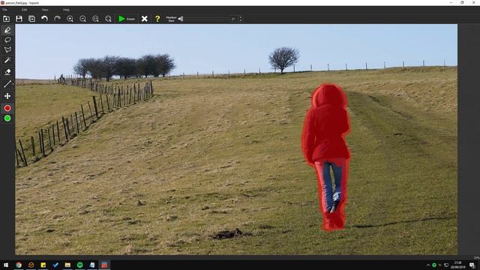480x270 pixels.
Task: Undo the last action
Action: [x=44, y=19]
